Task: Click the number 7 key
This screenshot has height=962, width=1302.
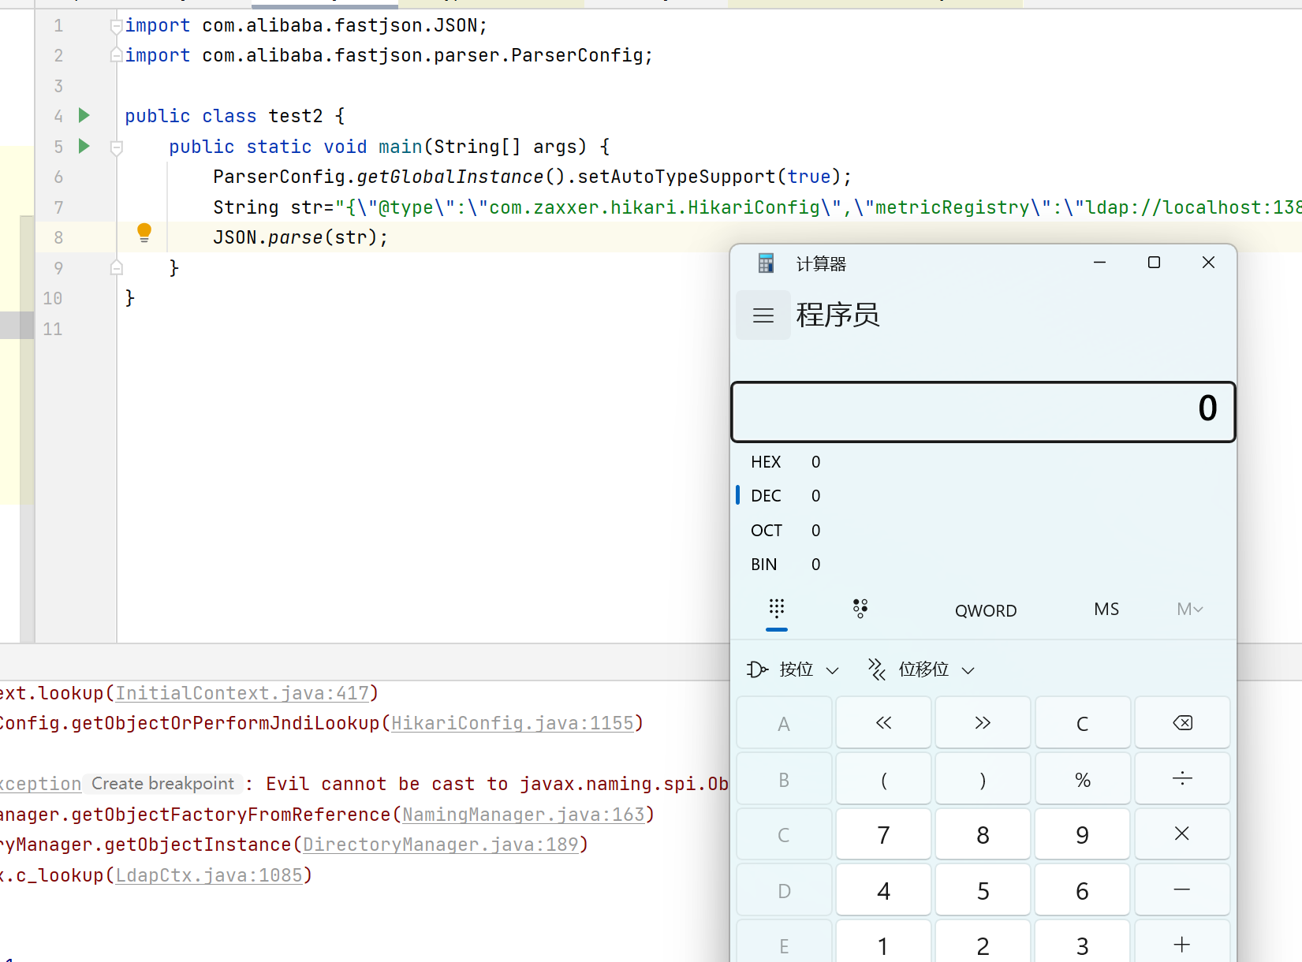Action: [883, 834]
